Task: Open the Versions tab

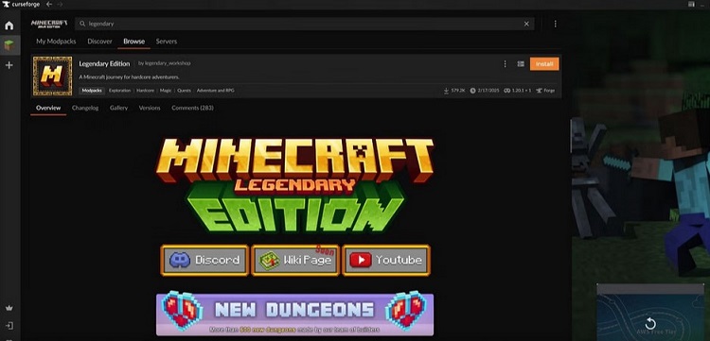Action: 150,108
